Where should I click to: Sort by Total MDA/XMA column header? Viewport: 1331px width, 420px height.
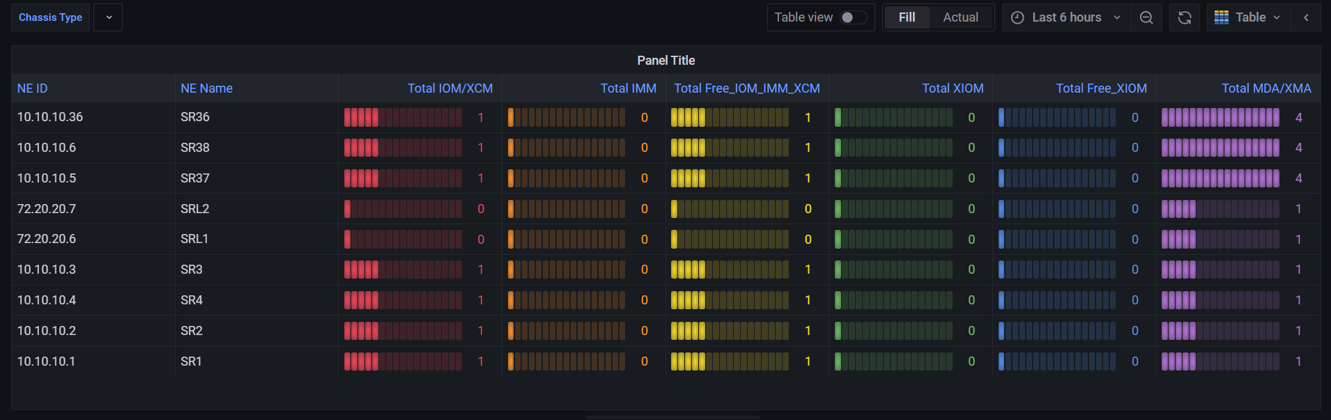pos(1266,88)
